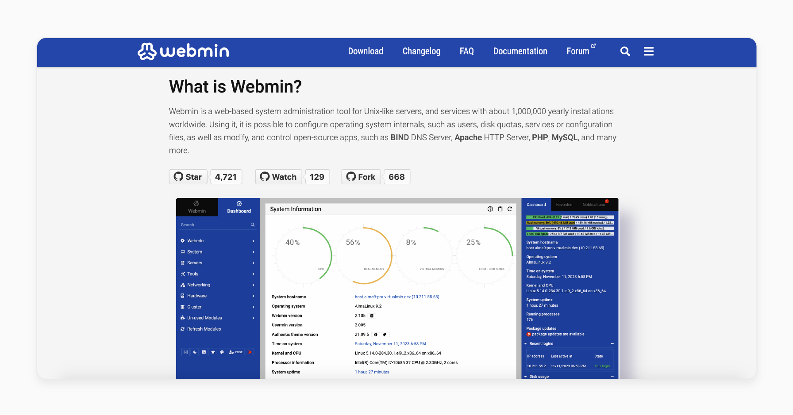Click the CPU load progress bar
This screenshot has height=415, width=793.
coord(570,217)
